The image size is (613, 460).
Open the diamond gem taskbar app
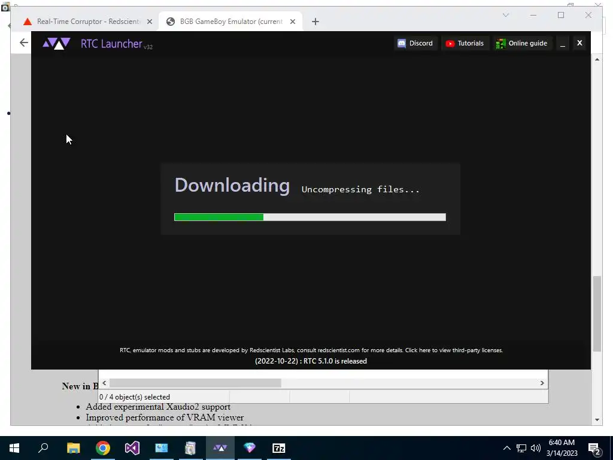(x=250, y=448)
